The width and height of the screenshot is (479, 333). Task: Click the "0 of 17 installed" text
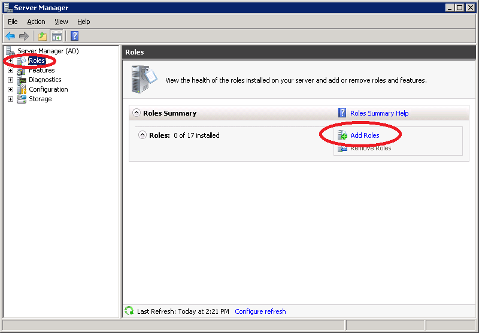click(x=196, y=135)
